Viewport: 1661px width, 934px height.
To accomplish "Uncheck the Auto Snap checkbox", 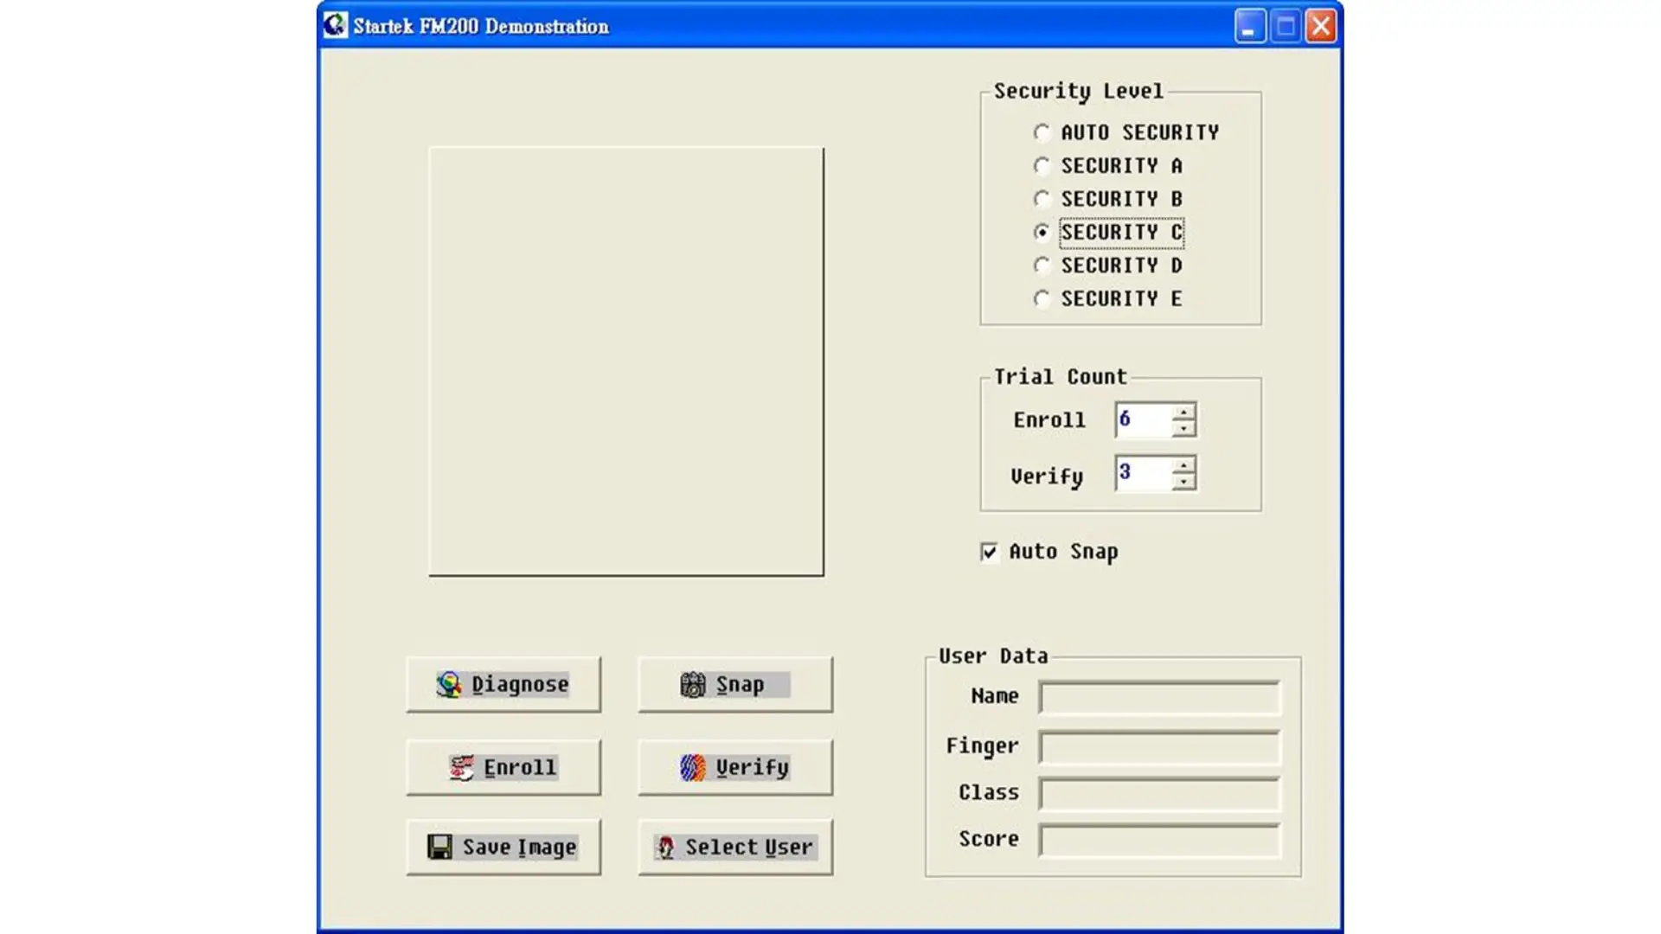I will tap(990, 552).
